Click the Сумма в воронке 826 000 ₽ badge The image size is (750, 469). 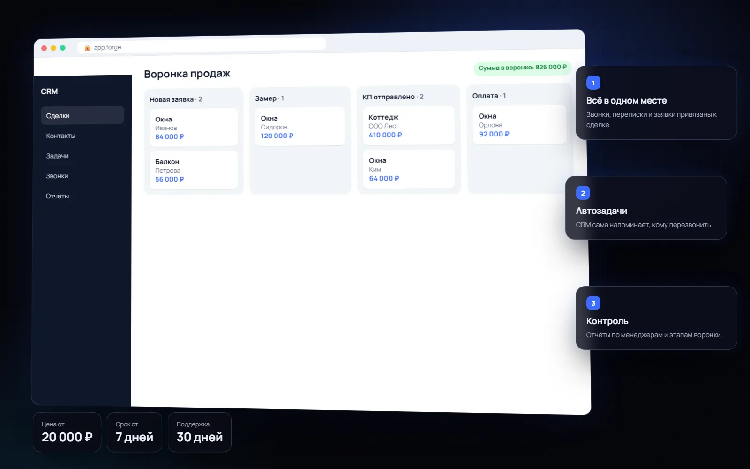pyautogui.click(x=522, y=68)
